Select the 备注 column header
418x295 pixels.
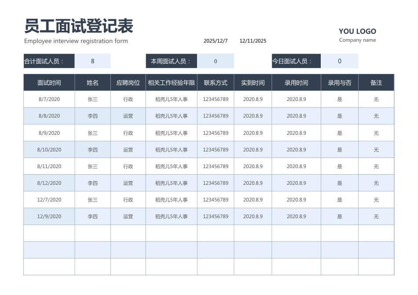(x=376, y=82)
